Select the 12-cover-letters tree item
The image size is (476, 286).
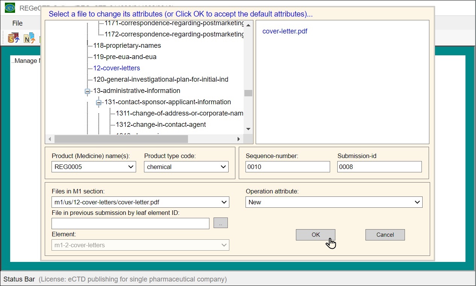click(117, 68)
